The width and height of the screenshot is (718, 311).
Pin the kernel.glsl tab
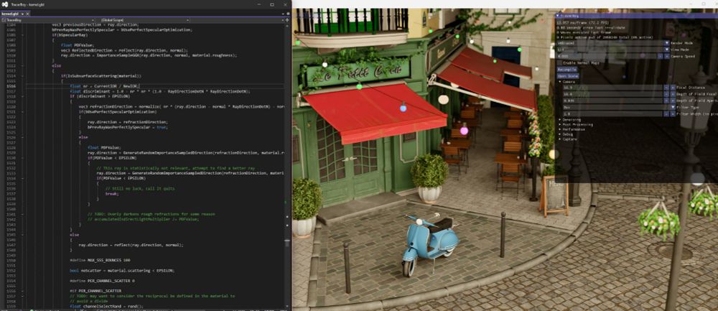click(22, 14)
